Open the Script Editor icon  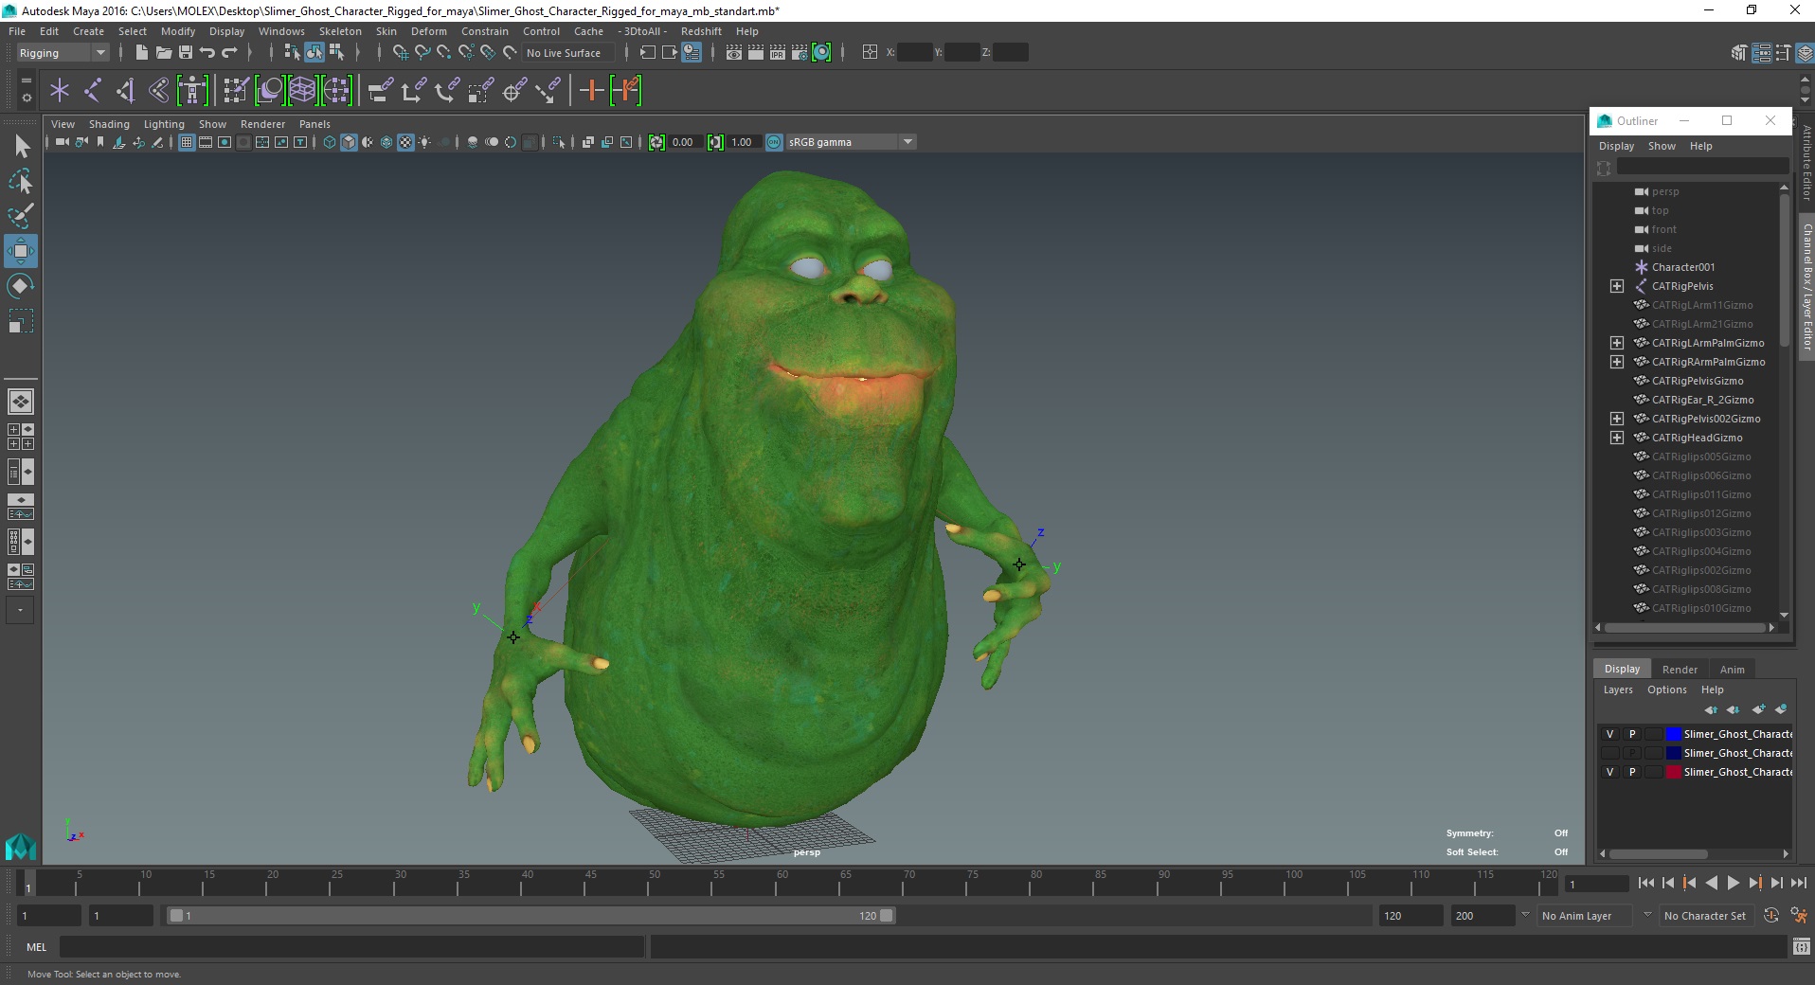tap(1801, 946)
